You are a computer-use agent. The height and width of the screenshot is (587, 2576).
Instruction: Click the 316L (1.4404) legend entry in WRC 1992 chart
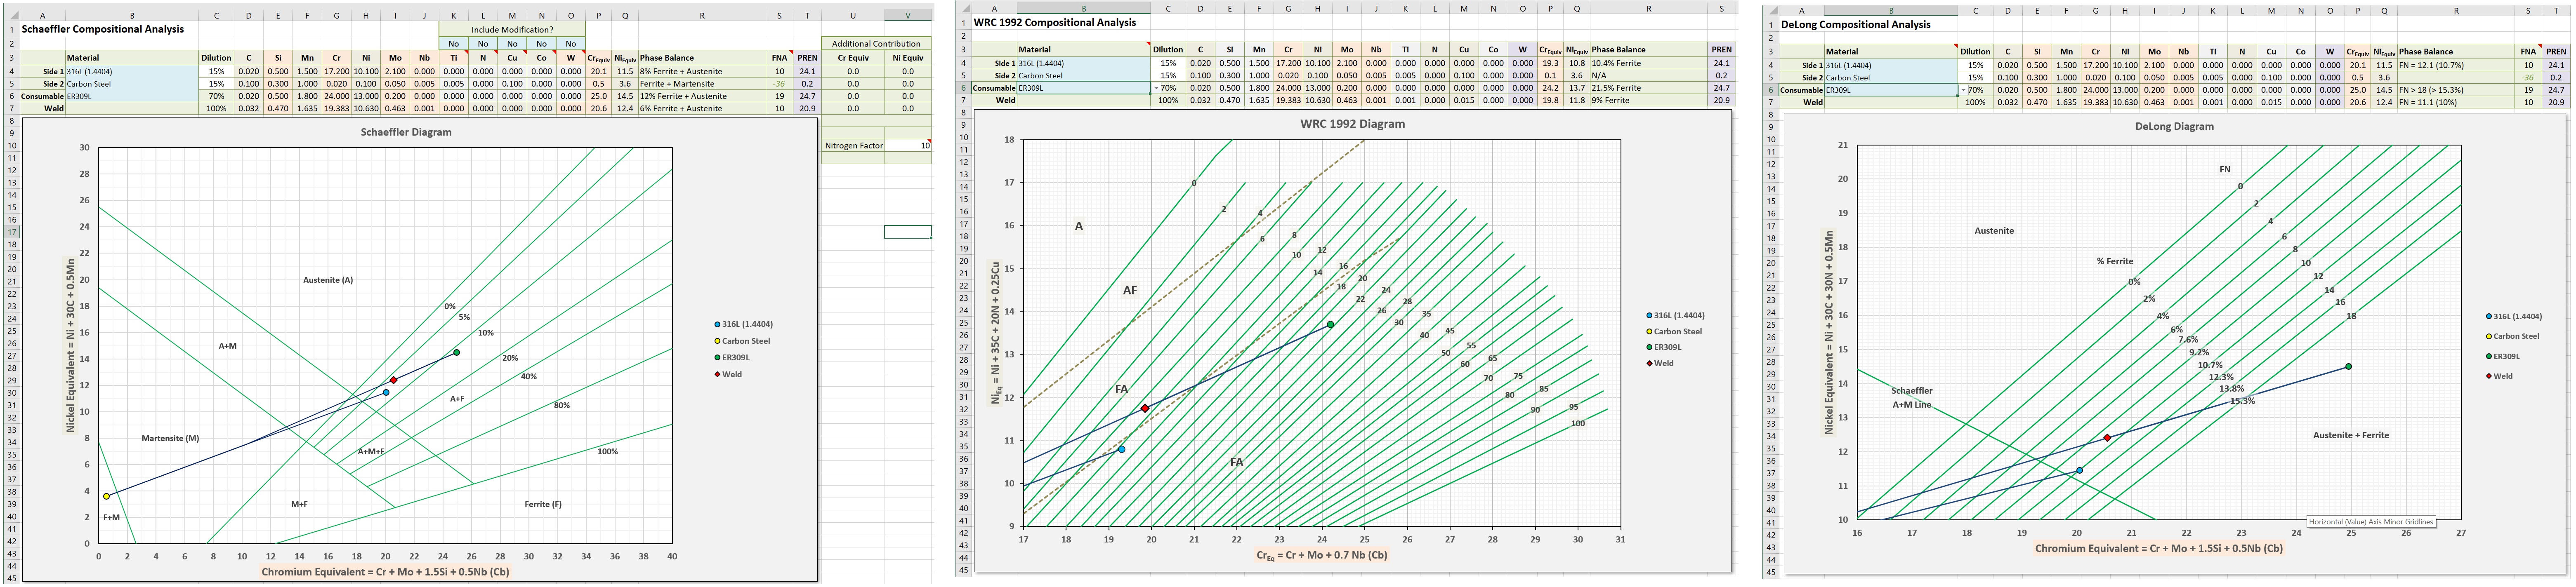click(1675, 315)
